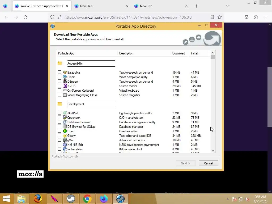This screenshot has height=204, width=272.
Task: Open Firefox application hamburger menu
Action: pos(266,17)
